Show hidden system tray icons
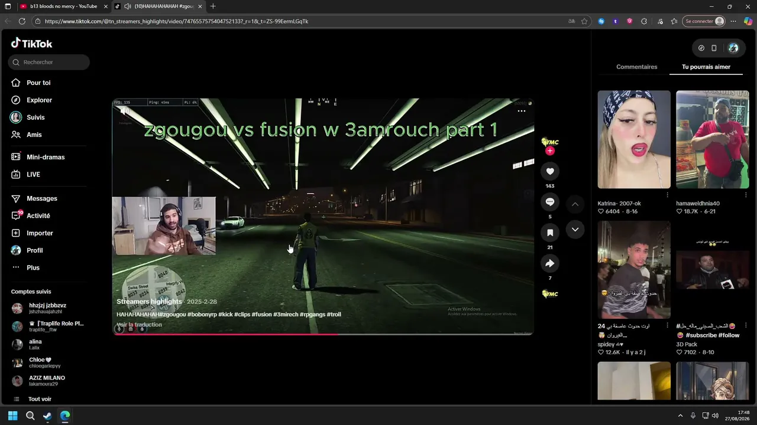Image resolution: width=757 pixels, height=425 pixels. (680, 416)
